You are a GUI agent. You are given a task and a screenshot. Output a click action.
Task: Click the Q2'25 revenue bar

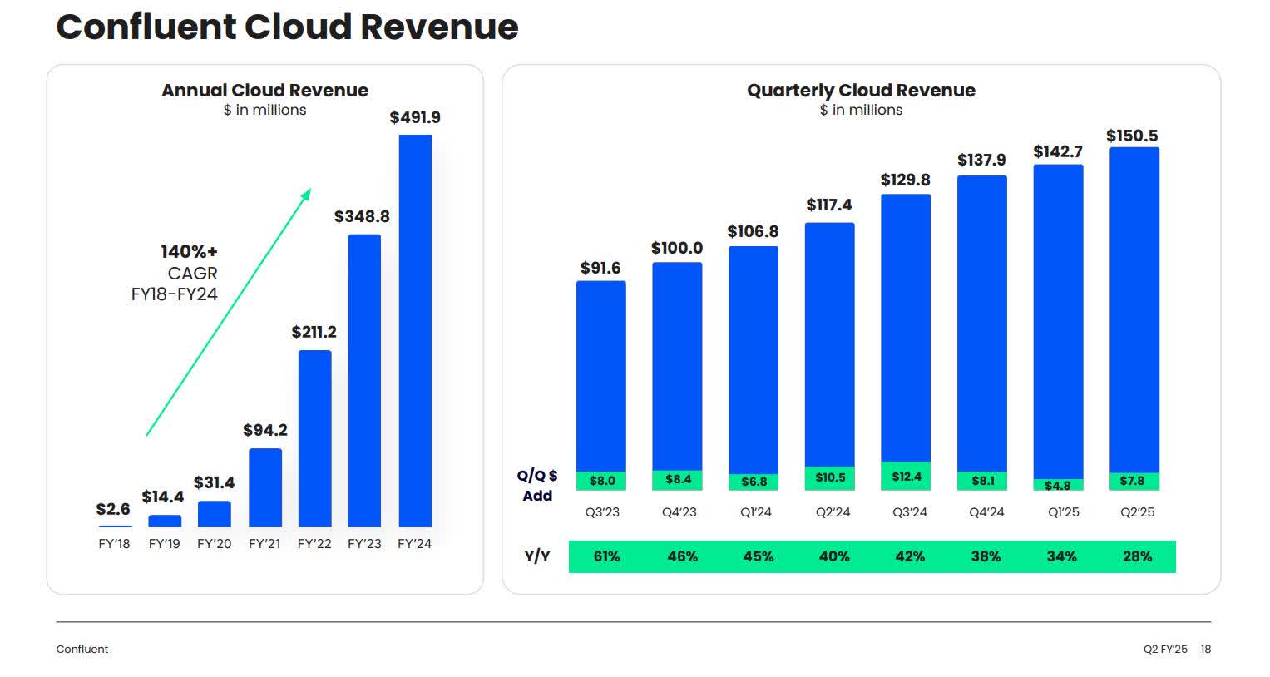click(1133, 316)
